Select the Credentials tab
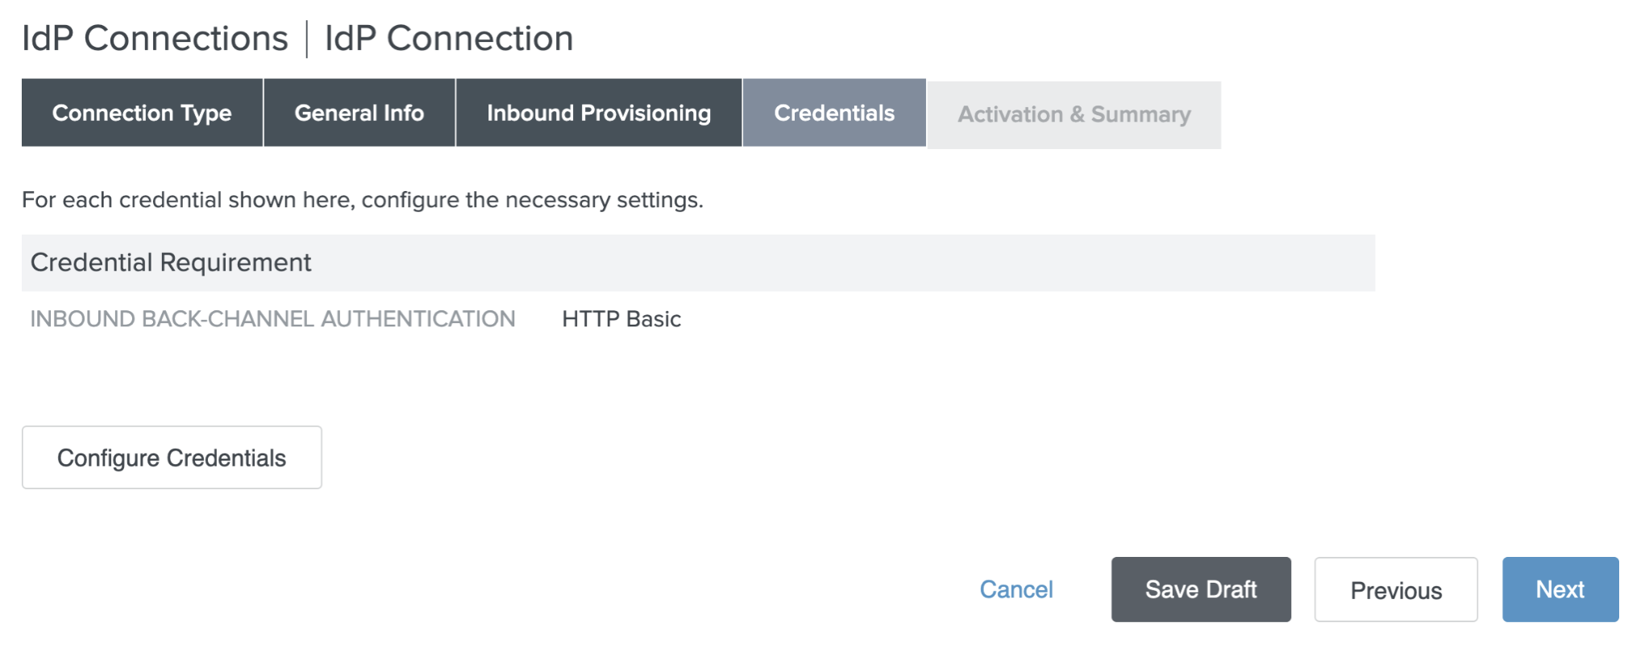Viewport: 1649px width, 648px height. coord(834,113)
